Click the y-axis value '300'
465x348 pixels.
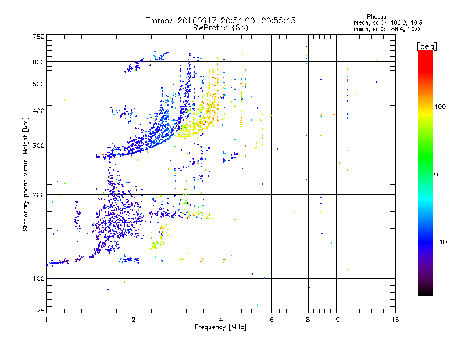[x=39, y=146]
